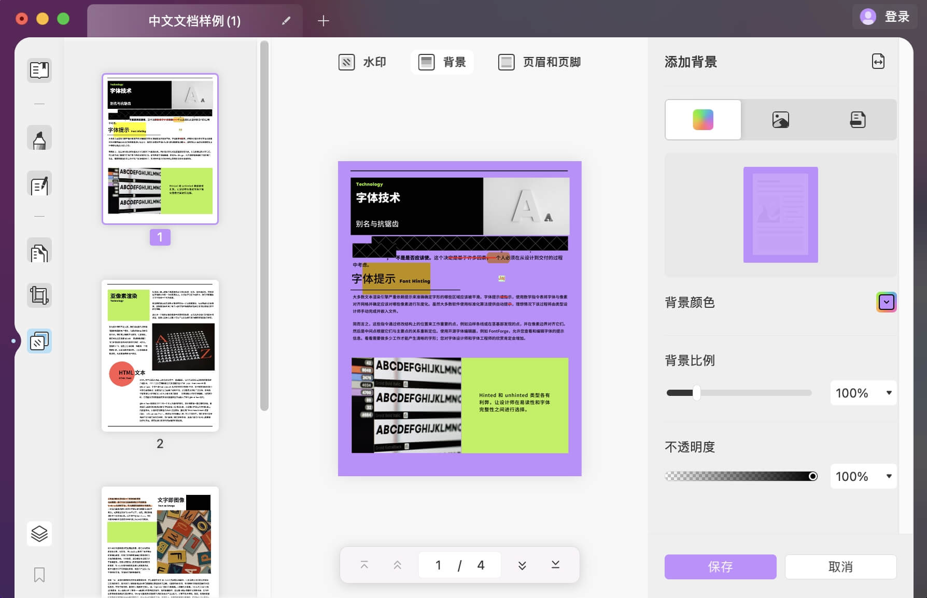Select page 1 thumbnail

click(x=160, y=149)
